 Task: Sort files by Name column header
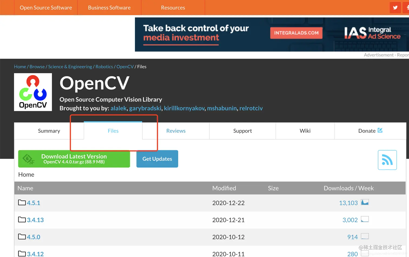pos(25,188)
